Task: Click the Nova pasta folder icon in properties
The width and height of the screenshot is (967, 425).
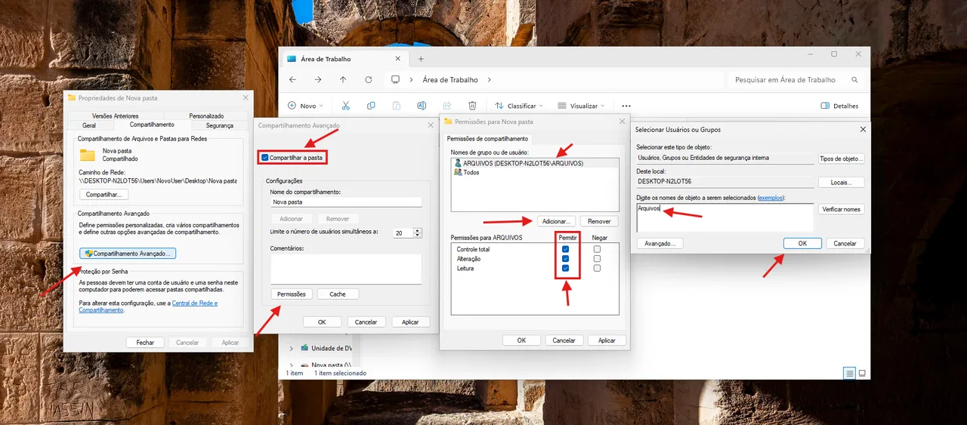Action: tap(88, 155)
